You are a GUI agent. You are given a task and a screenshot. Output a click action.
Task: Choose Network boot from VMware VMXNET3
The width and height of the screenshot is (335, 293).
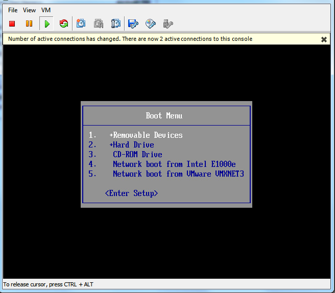pos(178,174)
